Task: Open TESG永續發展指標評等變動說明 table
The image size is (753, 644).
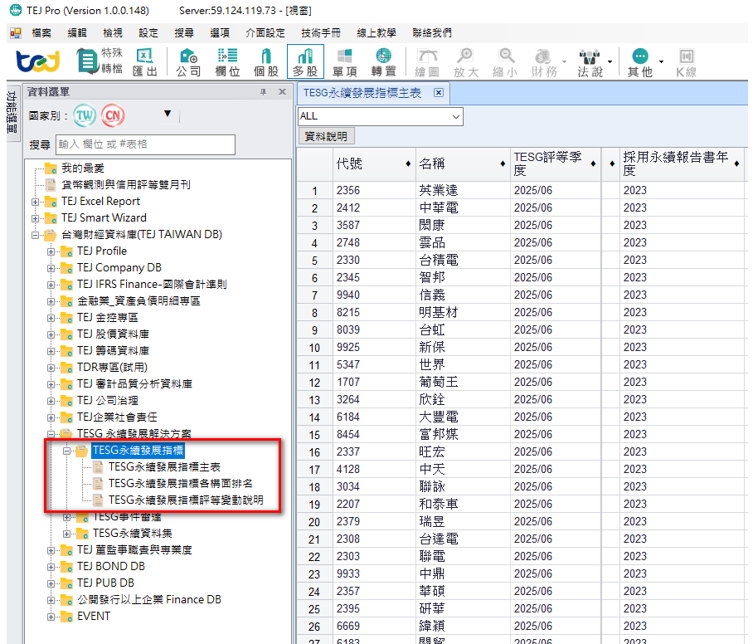Action: (x=186, y=500)
